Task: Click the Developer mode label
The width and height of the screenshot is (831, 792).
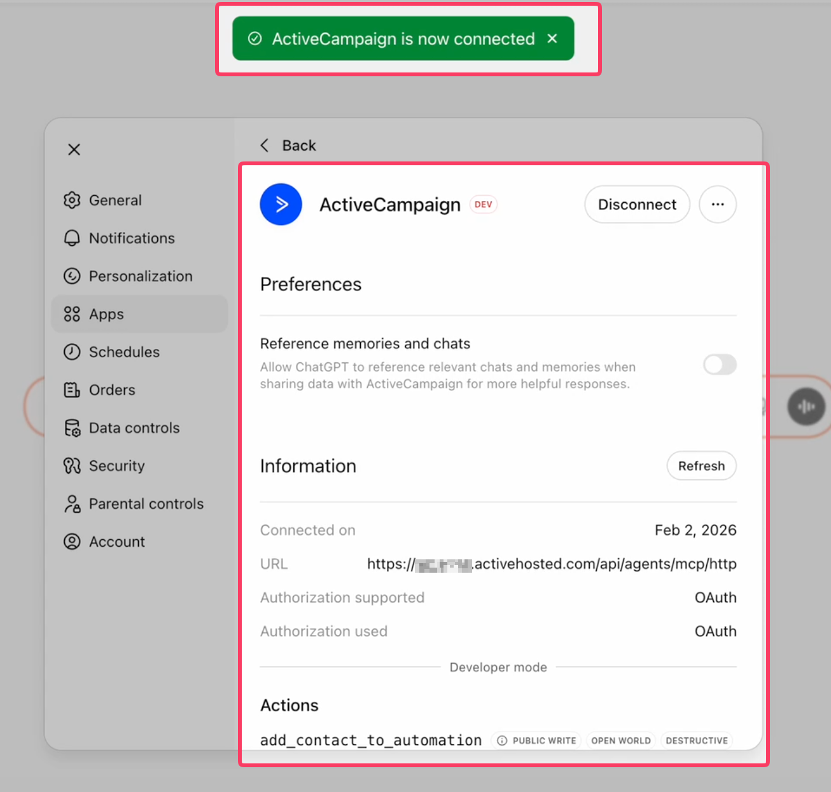Action: point(498,667)
